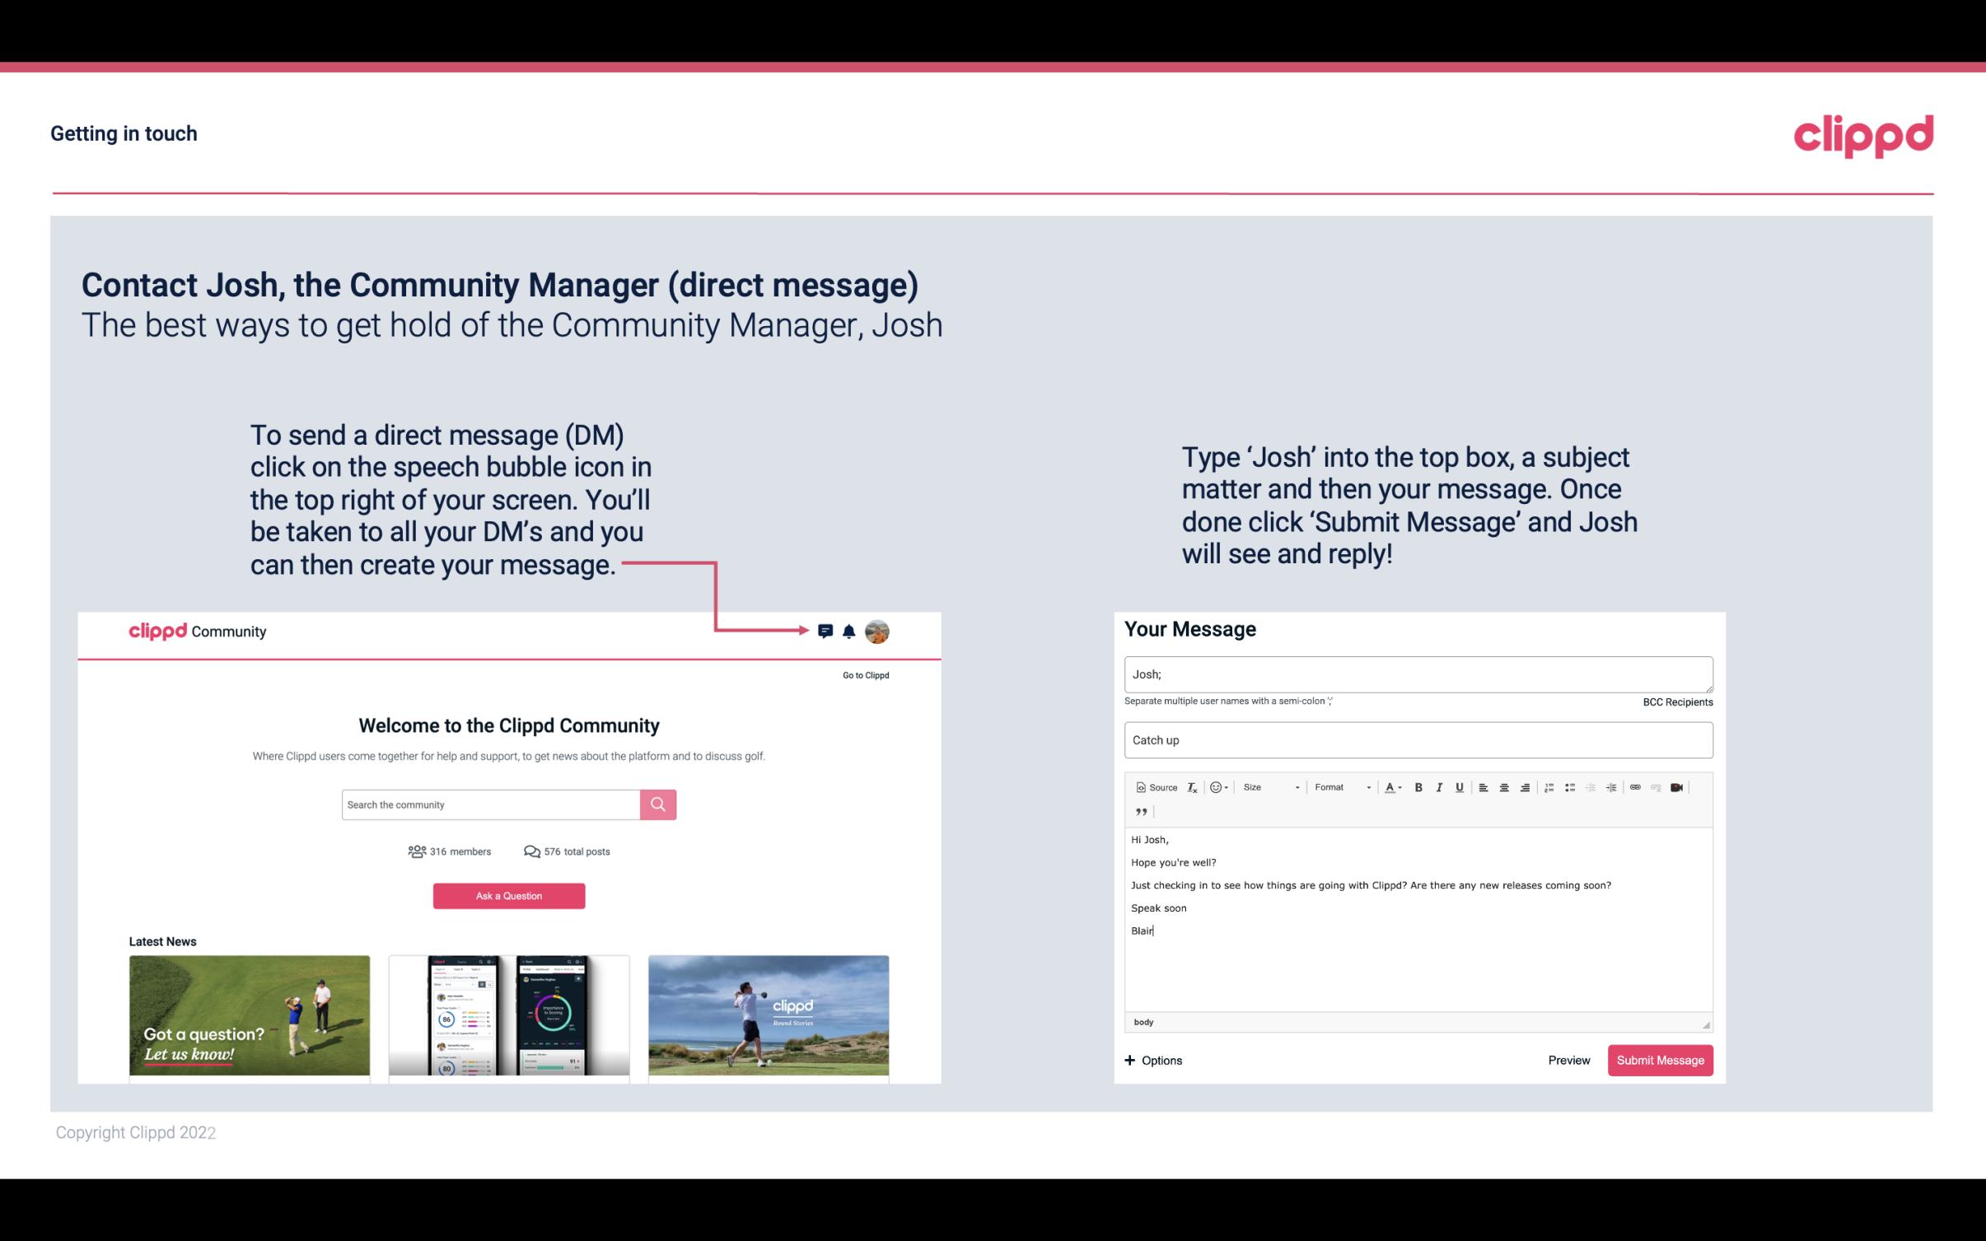This screenshot has width=1986, height=1241.
Task: Click the user profile avatar icon
Action: pyautogui.click(x=878, y=632)
